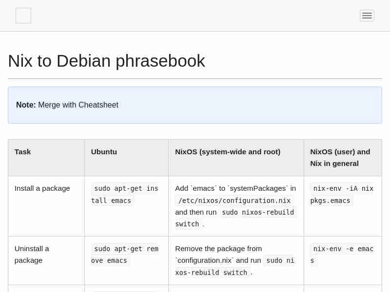The height and width of the screenshot is (292, 390).
Task: Click the site logo in the header
Action: (23, 16)
